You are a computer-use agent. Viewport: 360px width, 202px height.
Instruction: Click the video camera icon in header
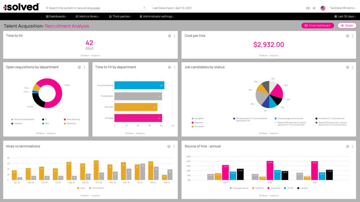point(307,8)
